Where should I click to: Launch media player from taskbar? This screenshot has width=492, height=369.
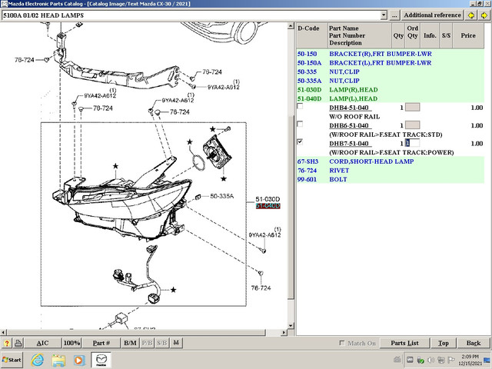coord(79,360)
